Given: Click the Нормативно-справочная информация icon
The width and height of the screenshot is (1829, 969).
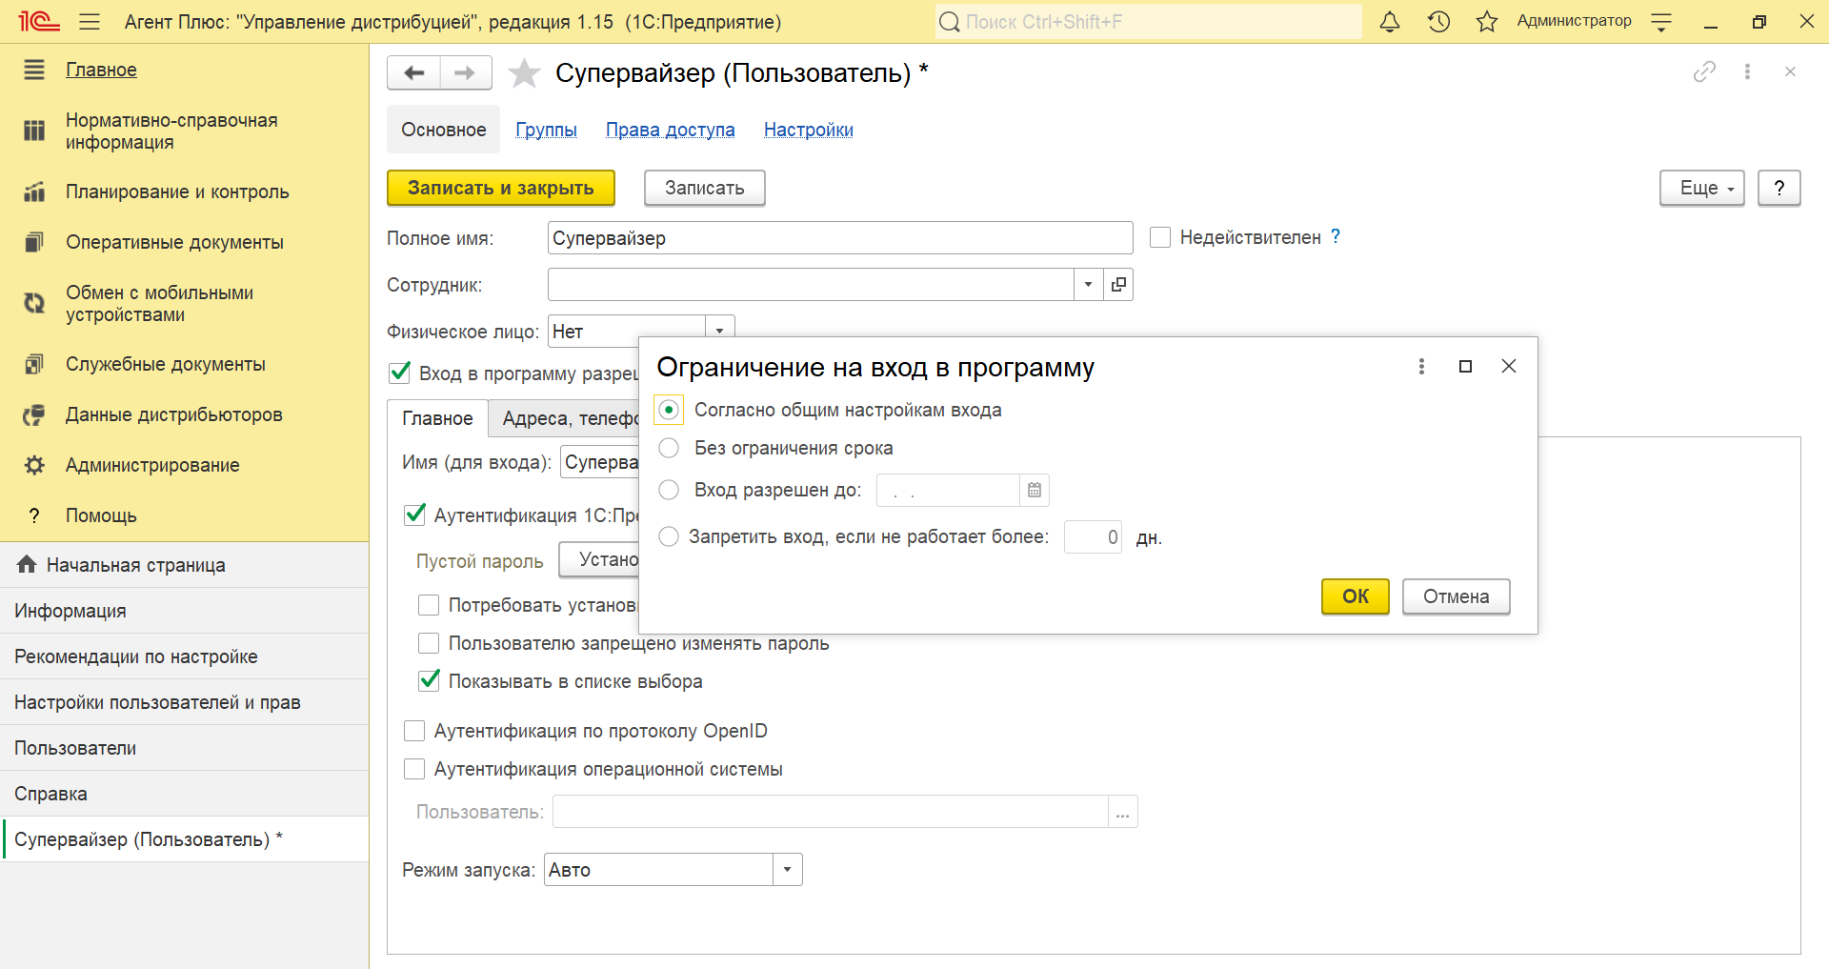Looking at the screenshot, I should pyautogui.click(x=34, y=131).
